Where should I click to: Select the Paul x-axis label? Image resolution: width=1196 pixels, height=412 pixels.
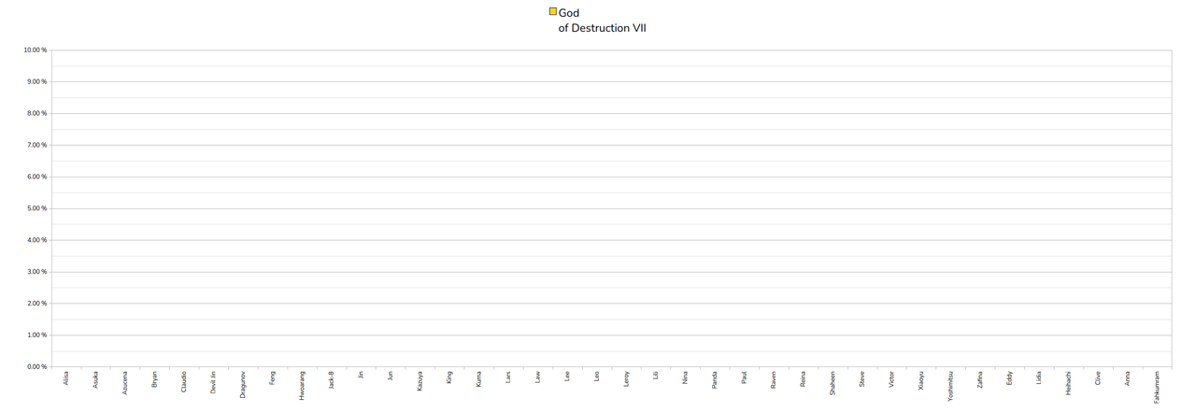pos(744,377)
